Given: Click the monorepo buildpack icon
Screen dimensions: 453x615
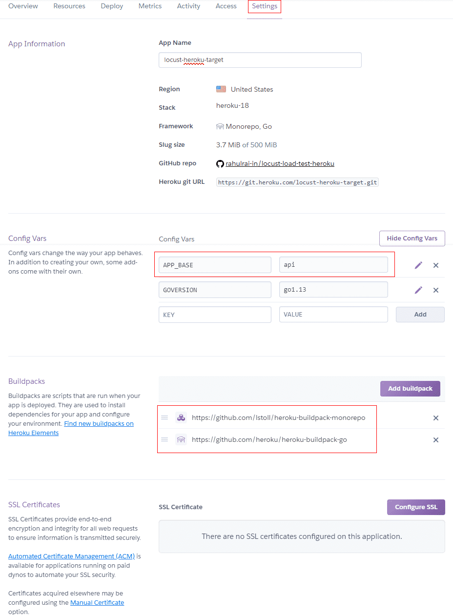Looking at the screenshot, I should click(181, 417).
